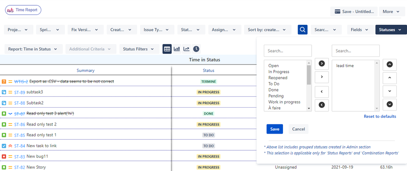Click the high priority icon for ST-84

point(10,146)
